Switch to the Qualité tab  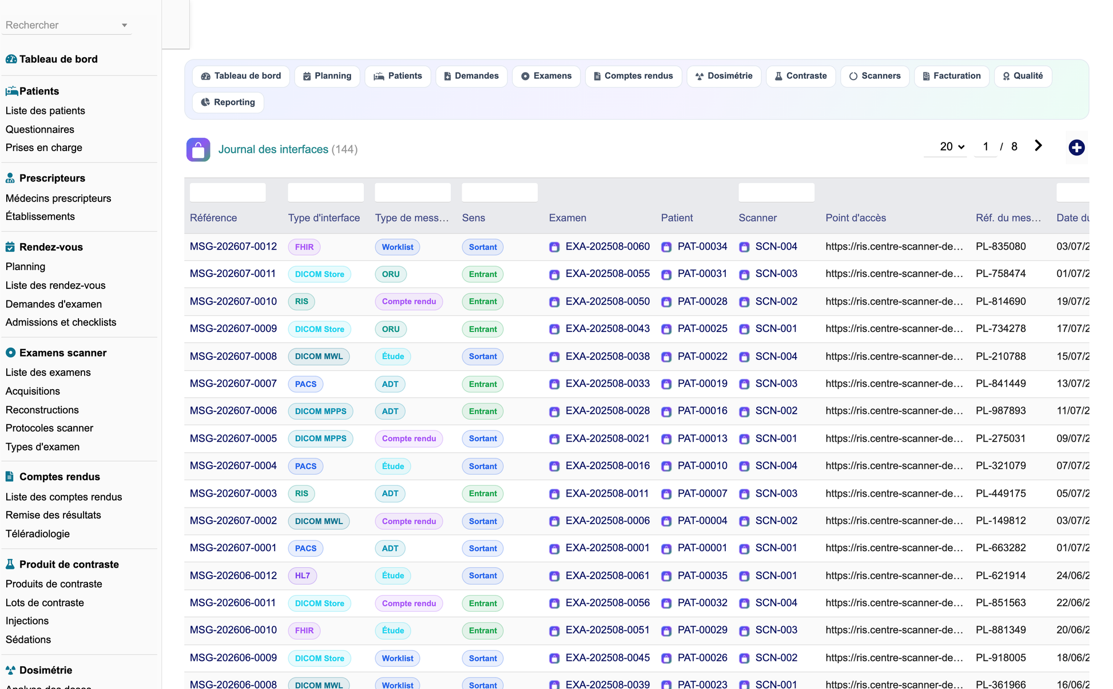(x=1023, y=76)
